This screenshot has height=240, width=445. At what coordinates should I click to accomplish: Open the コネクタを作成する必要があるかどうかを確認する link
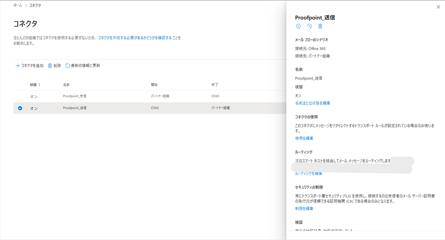(135, 38)
